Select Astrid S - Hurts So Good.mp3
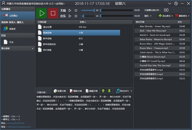The image size is (192, 130). coord(162,35)
